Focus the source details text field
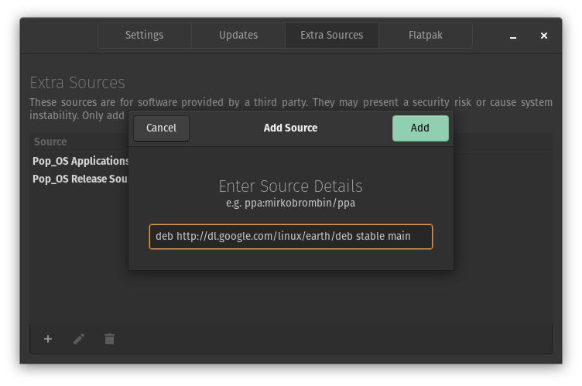This screenshot has height=386, width=582. pyautogui.click(x=291, y=237)
